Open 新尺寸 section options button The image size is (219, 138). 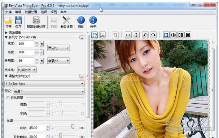[x=82, y=37]
